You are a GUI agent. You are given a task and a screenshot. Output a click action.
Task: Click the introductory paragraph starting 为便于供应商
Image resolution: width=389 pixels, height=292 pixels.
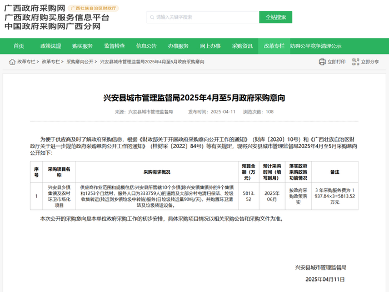(194, 146)
